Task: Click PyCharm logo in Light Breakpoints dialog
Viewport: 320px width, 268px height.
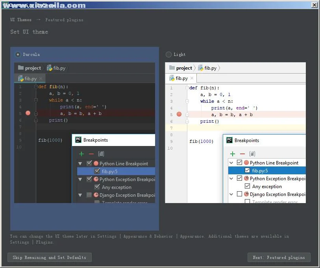Action: click(x=229, y=140)
